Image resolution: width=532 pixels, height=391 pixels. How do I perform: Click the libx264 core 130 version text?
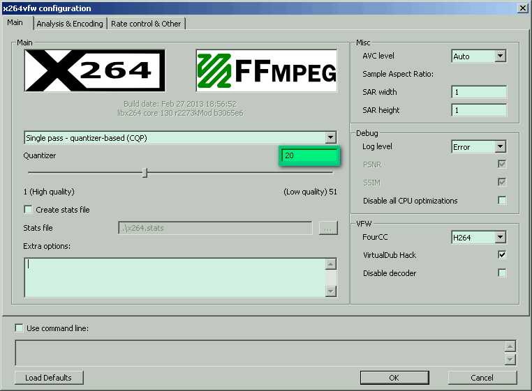tap(180, 113)
